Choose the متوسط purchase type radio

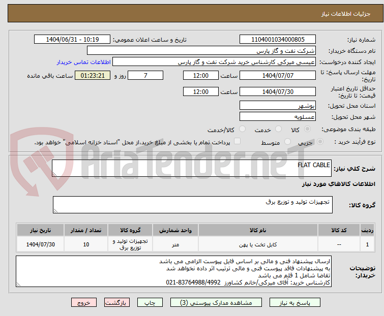point(287,142)
